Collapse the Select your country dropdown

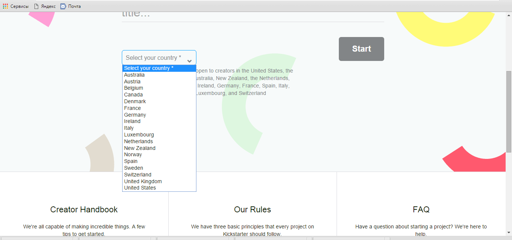point(159,58)
